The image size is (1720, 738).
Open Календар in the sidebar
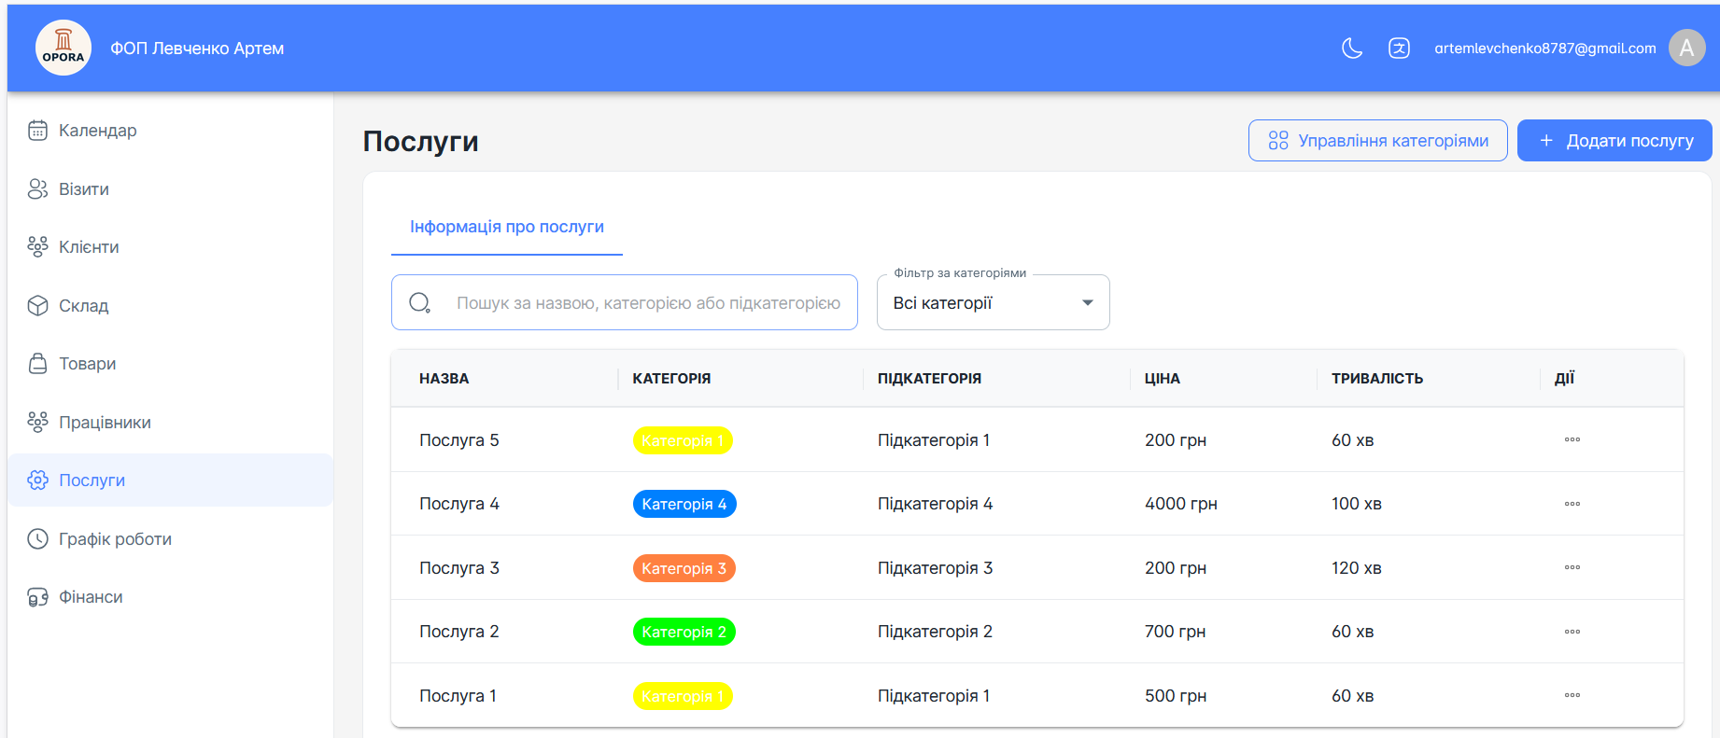point(170,131)
